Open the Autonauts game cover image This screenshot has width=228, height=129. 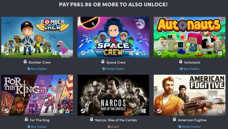coord(190,37)
